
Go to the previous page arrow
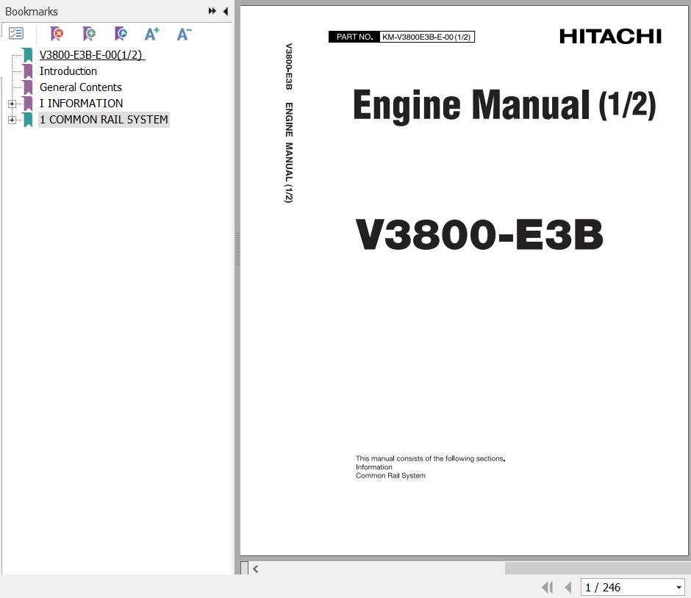coord(568,588)
